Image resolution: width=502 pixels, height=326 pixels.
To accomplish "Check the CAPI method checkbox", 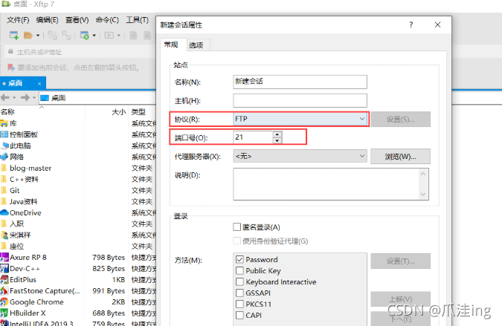I will (239, 315).
